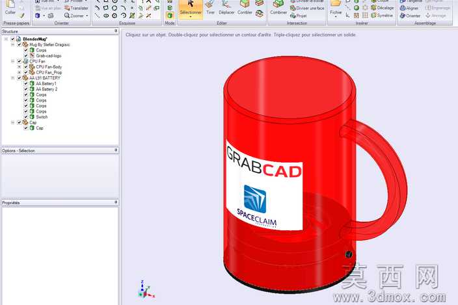
Task: Click the Décalage offset tool
Action: 383,8
